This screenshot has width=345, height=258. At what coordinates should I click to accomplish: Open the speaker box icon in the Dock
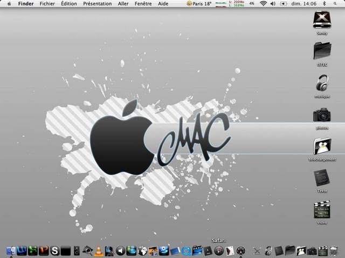(x=77, y=250)
